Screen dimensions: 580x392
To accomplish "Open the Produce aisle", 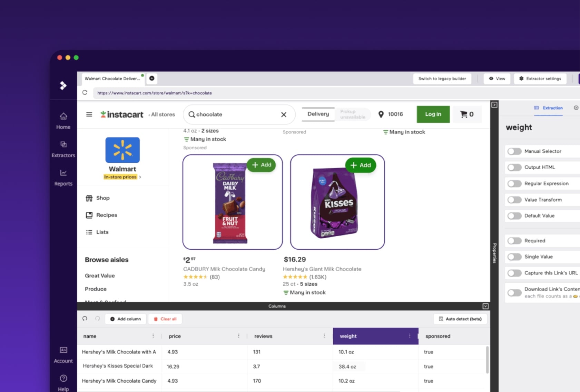I will click(x=96, y=289).
